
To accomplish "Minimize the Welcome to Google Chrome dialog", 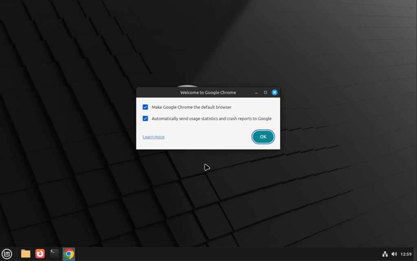I will 256,92.
